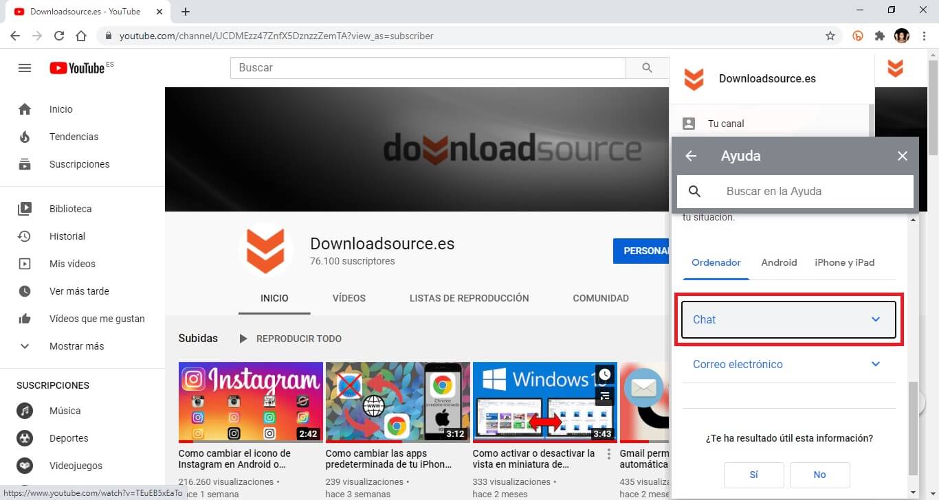Viewport: 939px width, 500px height.
Task: Select the Android tab
Action: [x=779, y=262]
